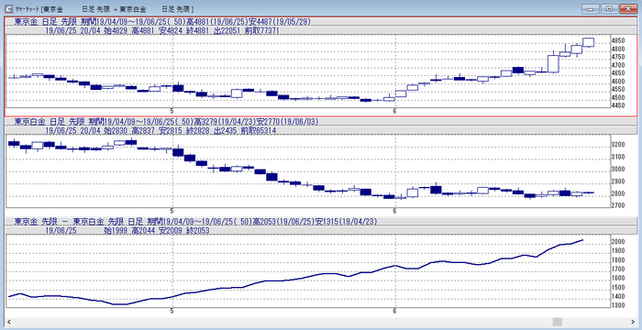Click the month 6 marker under the spread chart
Viewport: 642px width, 330px height.
coord(395,311)
